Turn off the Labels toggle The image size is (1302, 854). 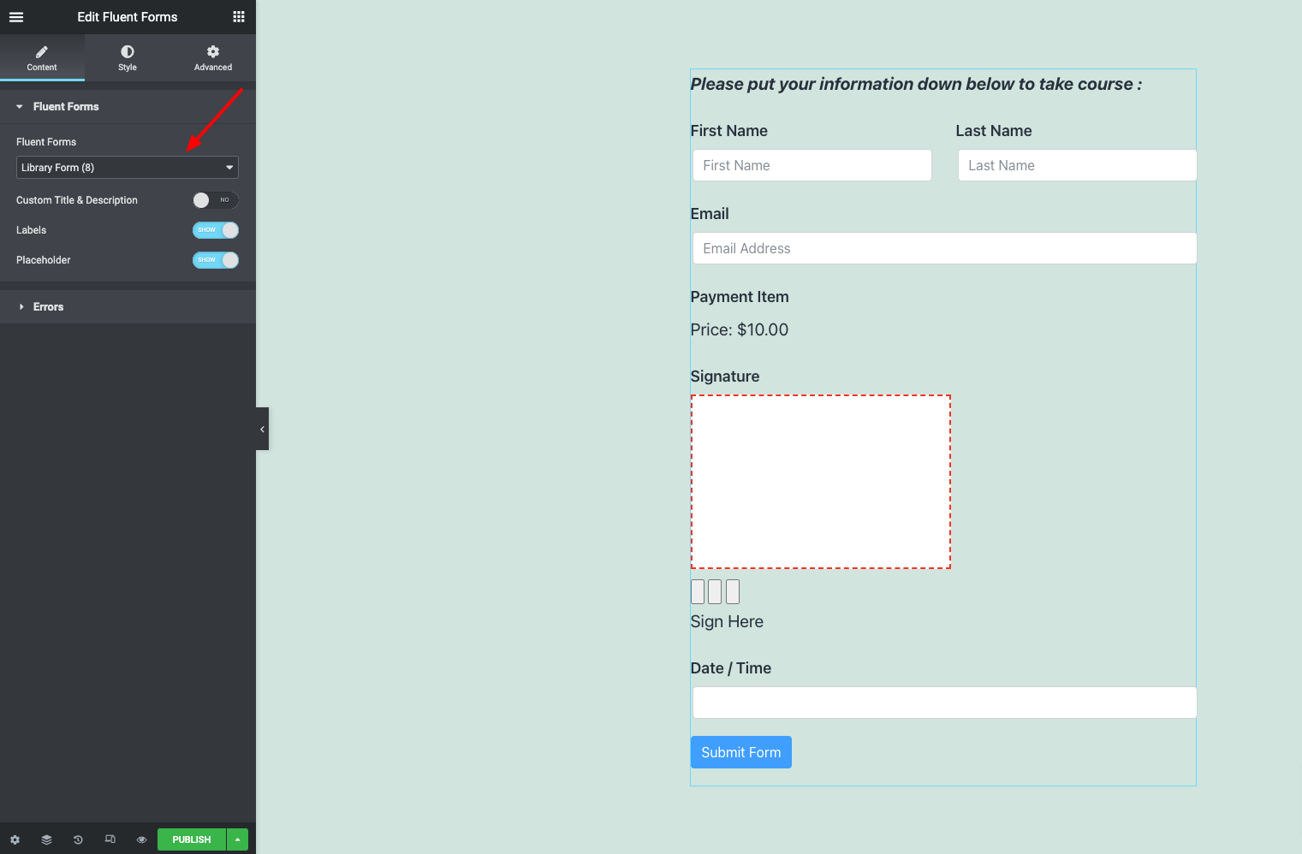pyautogui.click(x=215, y=230)
